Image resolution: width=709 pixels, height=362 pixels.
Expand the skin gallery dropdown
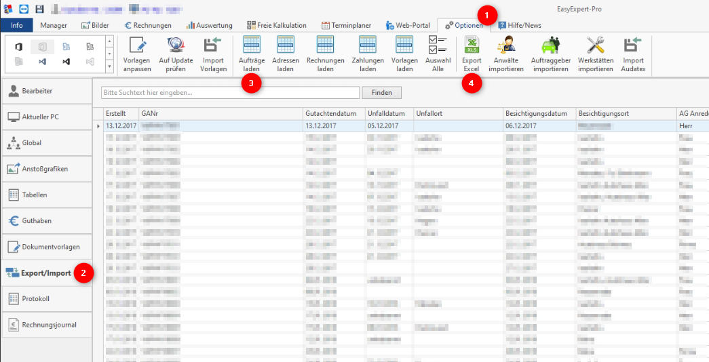109,66
